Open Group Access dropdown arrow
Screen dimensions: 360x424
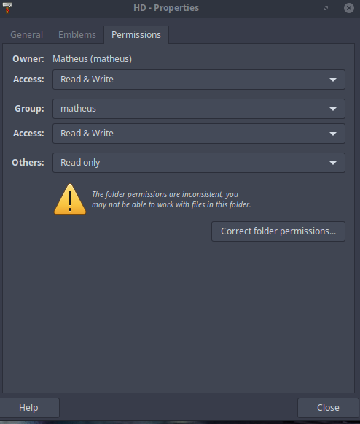(x=333, y=134)
